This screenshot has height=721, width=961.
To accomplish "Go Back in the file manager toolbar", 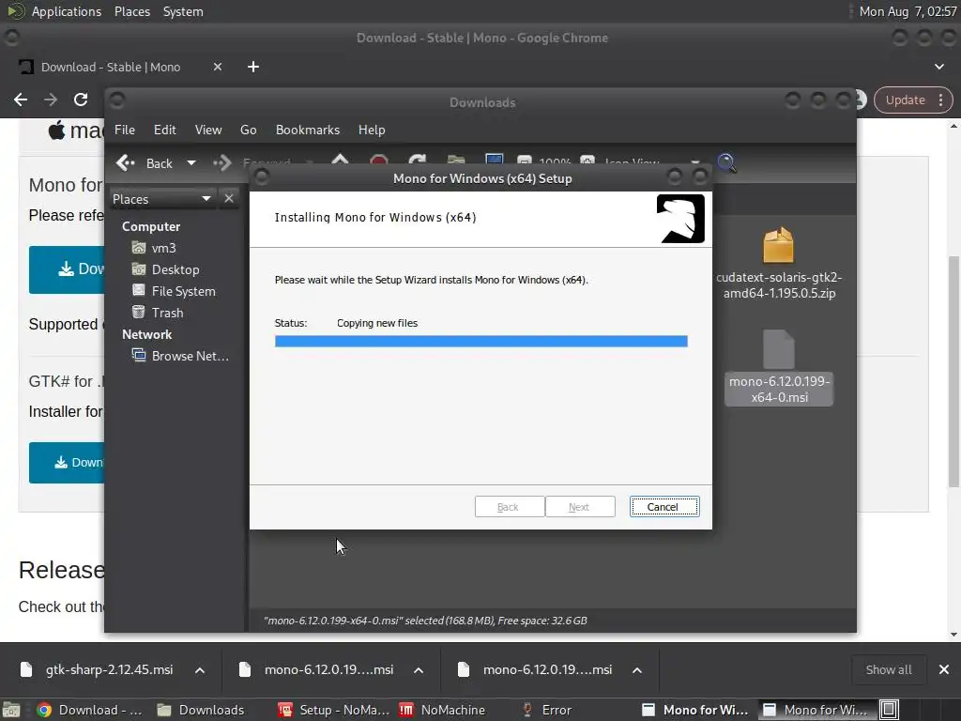I will click(x=145, y=163).
